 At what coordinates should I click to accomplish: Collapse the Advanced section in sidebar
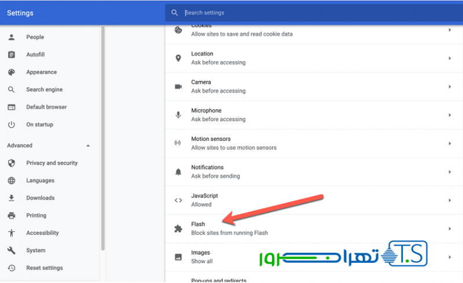(x=88, y=146)
